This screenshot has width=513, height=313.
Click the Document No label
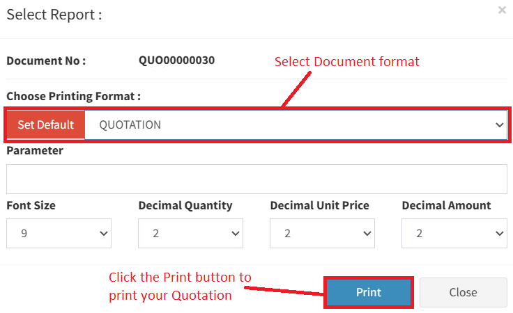click(x=46, y=61)
